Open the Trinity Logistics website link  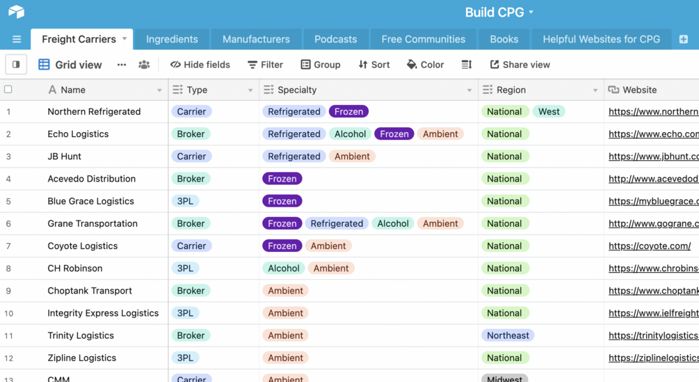(654, 335)
